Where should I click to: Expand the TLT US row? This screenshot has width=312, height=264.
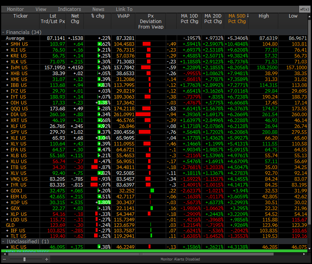(x=7, y=236)
